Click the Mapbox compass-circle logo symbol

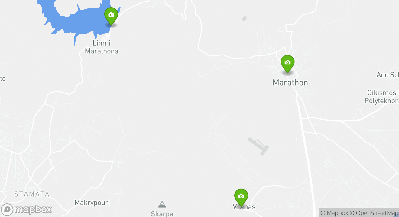(x=7, y=209)
